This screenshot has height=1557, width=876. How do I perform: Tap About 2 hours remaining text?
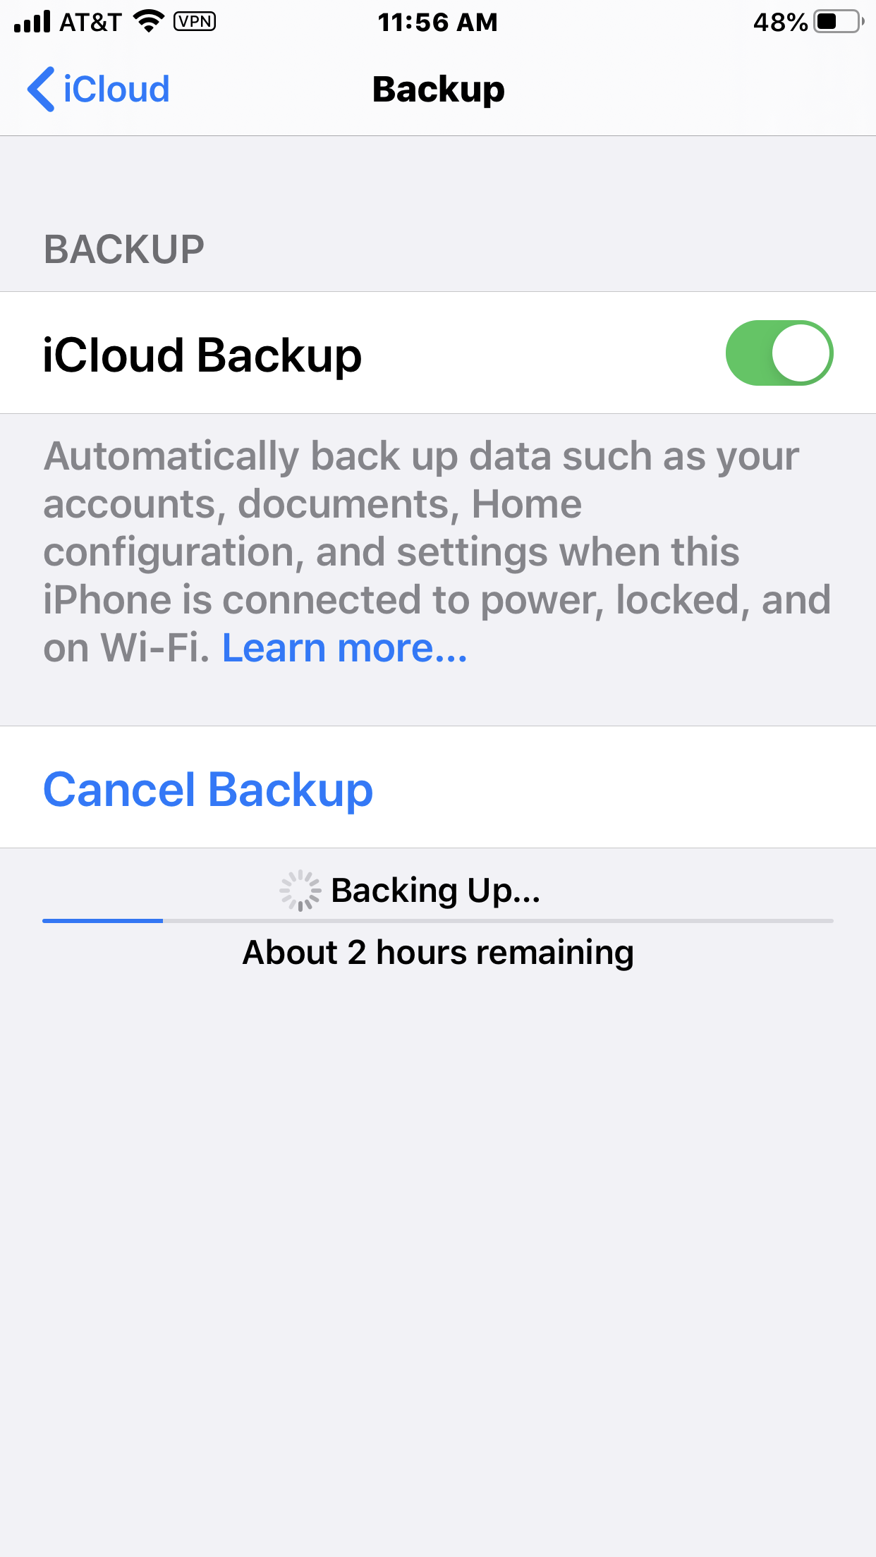438,952
